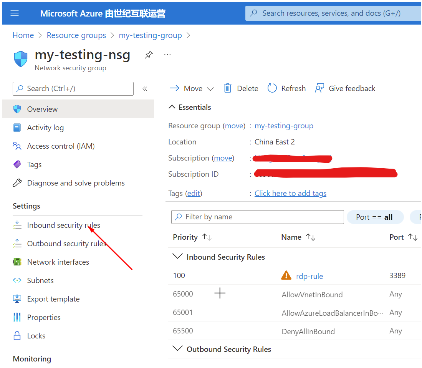Screen dimensions: 422x368
Task: Focus the Filter by name field
Action: coord(257,217)
